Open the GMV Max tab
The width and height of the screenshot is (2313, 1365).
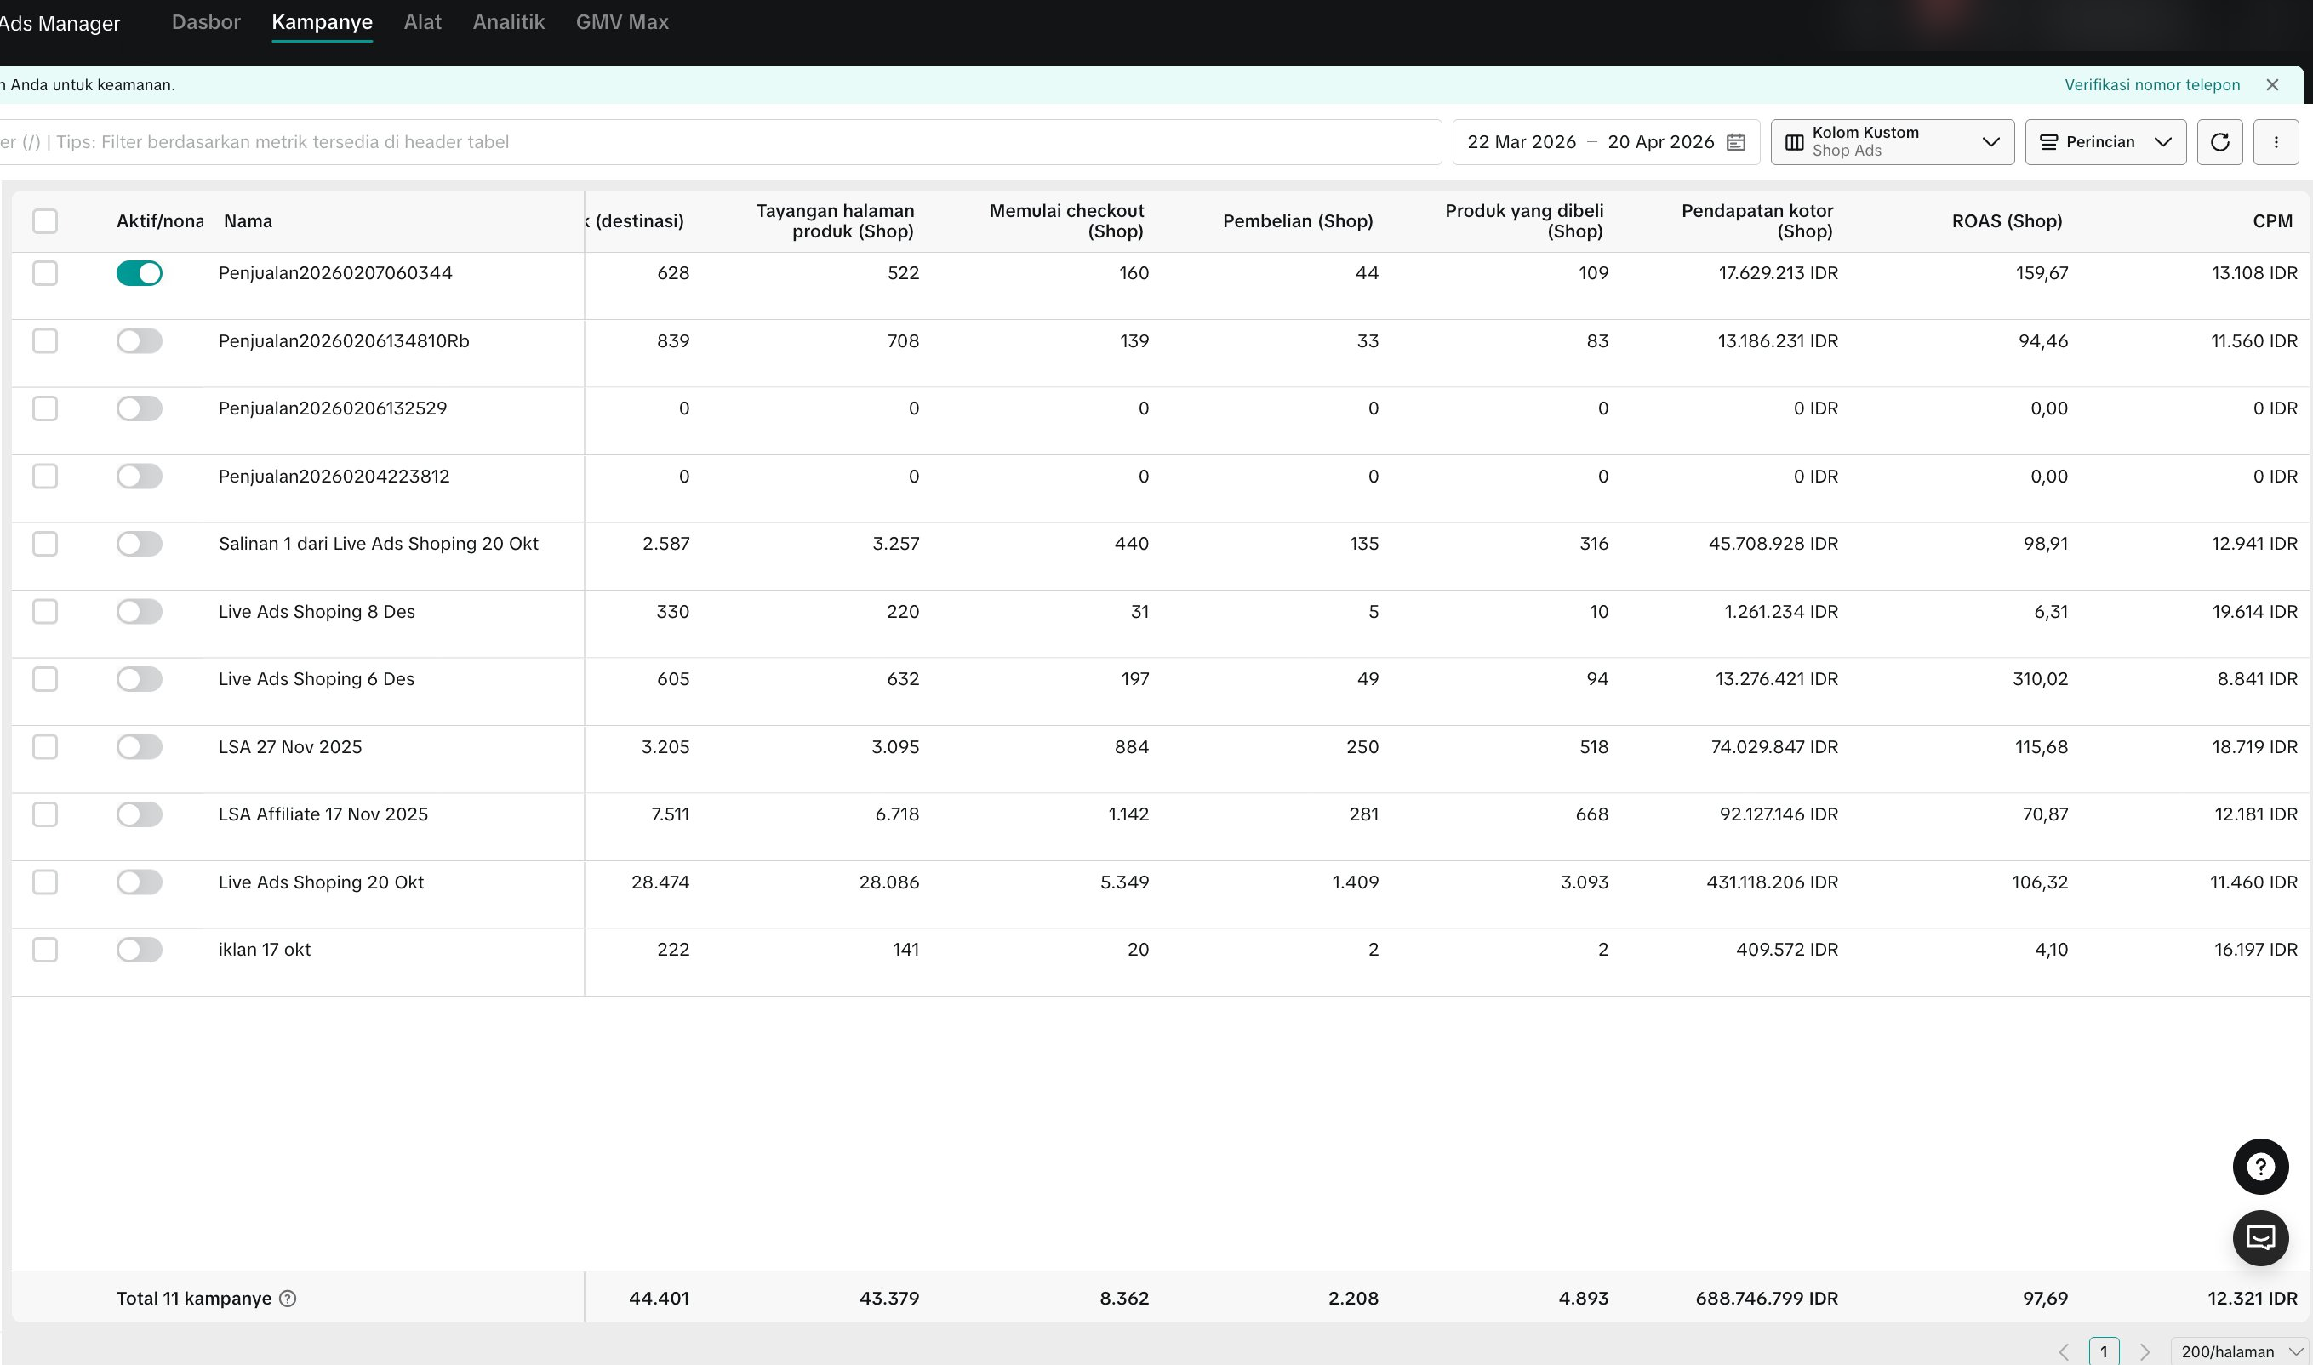tap(622, 22)
